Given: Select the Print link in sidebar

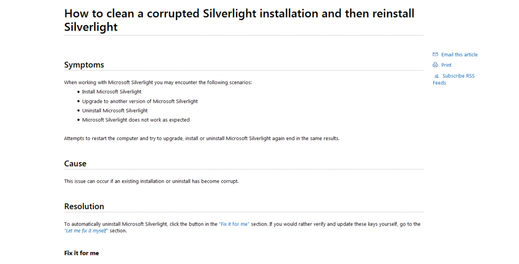Looking at the screenshot, I should [446, 65].
